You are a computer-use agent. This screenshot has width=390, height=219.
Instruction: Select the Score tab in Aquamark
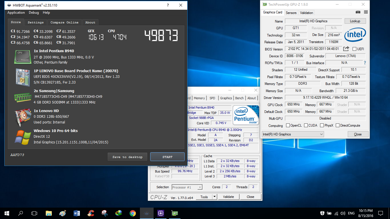coord(16,22)
